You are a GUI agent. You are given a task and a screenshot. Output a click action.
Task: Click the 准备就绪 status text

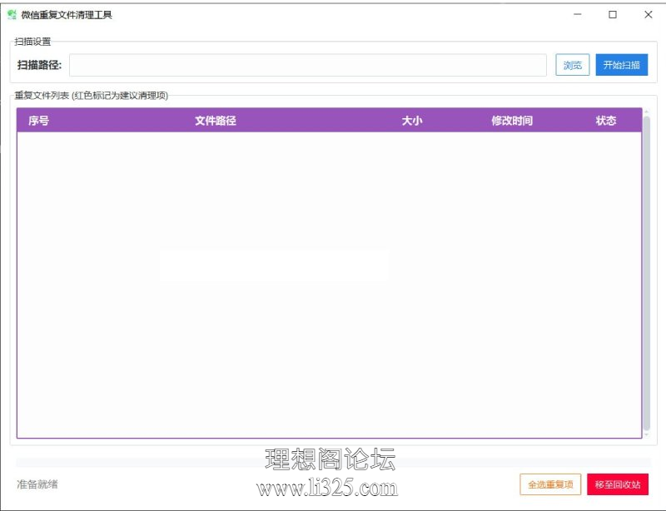click(37, 484)
